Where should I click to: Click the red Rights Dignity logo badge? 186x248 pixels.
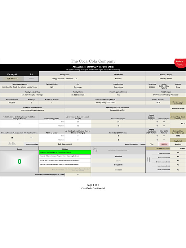(180, 63)
